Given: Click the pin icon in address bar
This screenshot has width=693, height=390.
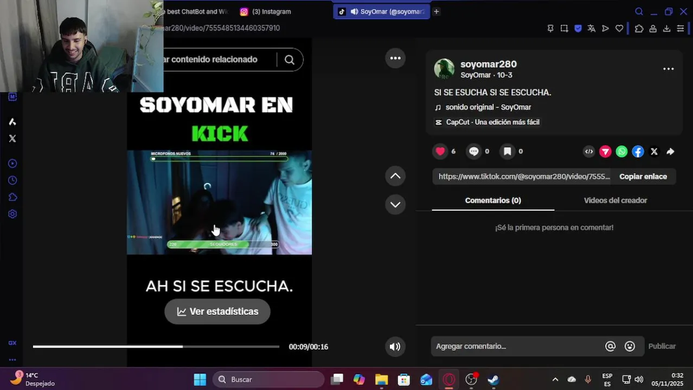Looking at the screenshot, I should coord(550,29).
